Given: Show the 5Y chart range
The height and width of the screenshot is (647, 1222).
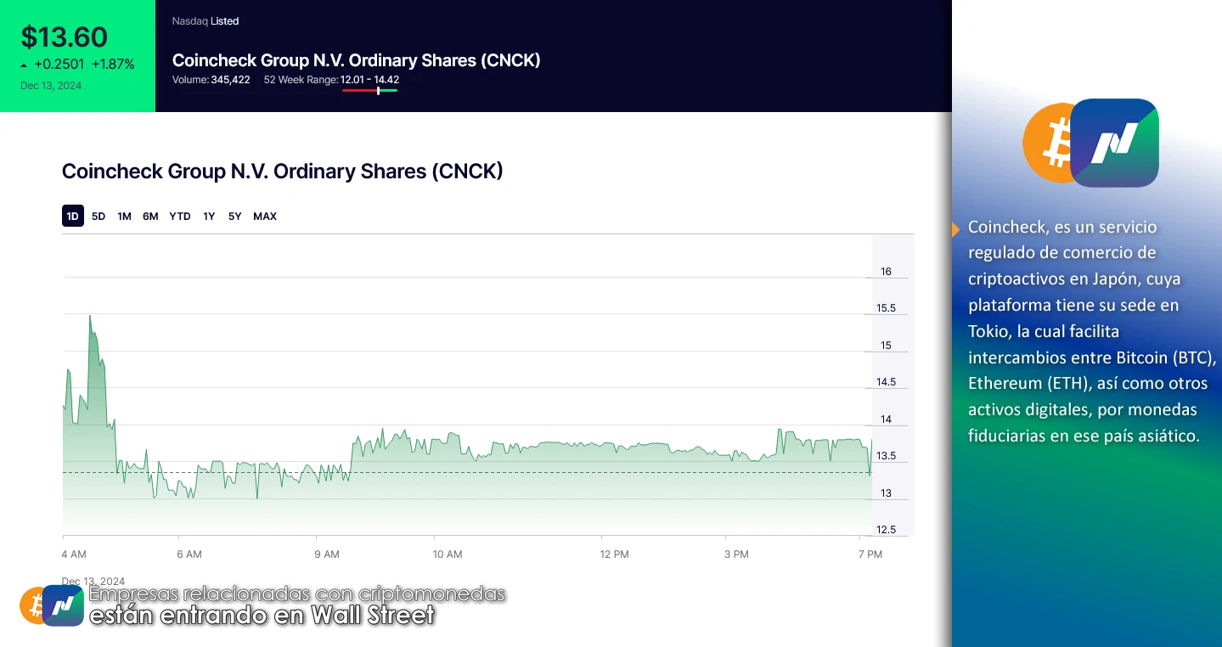Looking at the screenshot, I should [234, 217].
